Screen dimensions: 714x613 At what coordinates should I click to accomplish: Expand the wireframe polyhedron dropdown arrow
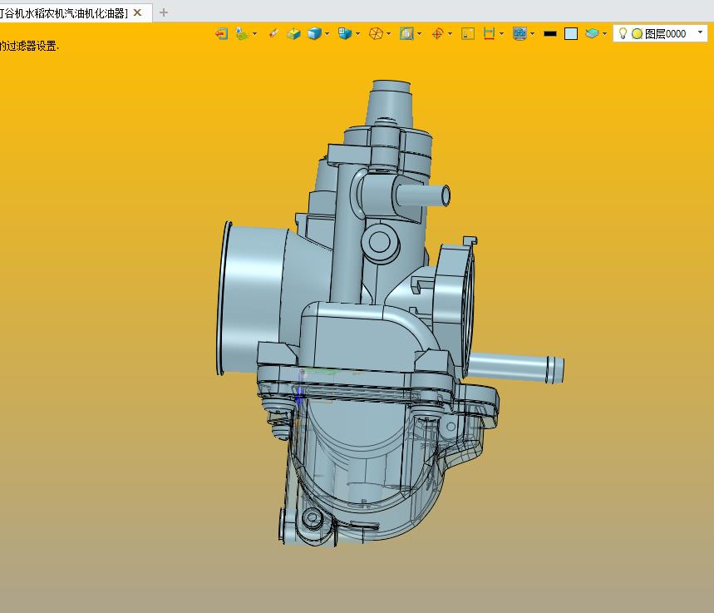click(388, 34)
